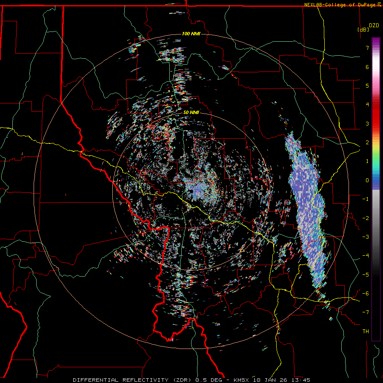Click the 6 value on color scale
Screen dimensions: 383x383
pyautogui.click(x=367, y=67)
